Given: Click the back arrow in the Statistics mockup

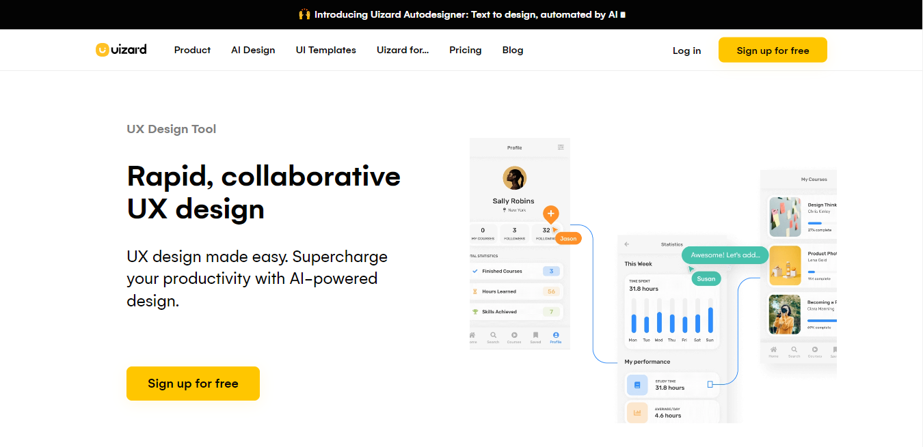Looking at the screenshot, I should (627, 244).
